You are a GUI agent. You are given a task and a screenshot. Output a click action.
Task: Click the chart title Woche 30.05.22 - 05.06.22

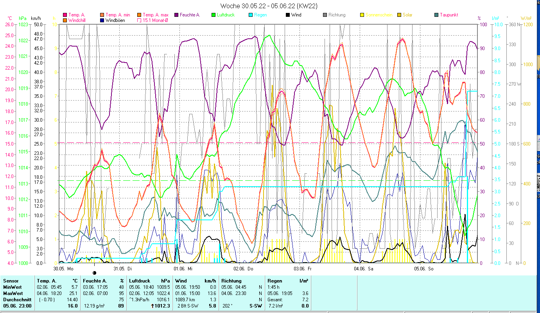[x=269, y=6]
